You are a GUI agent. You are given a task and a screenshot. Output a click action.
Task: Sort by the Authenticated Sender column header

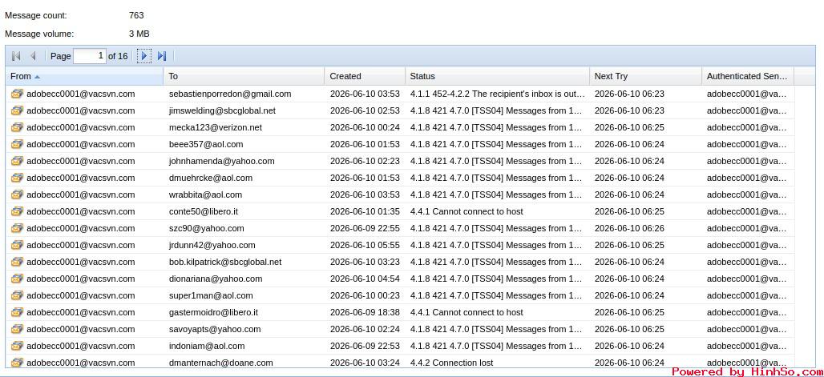coord(748,76)
